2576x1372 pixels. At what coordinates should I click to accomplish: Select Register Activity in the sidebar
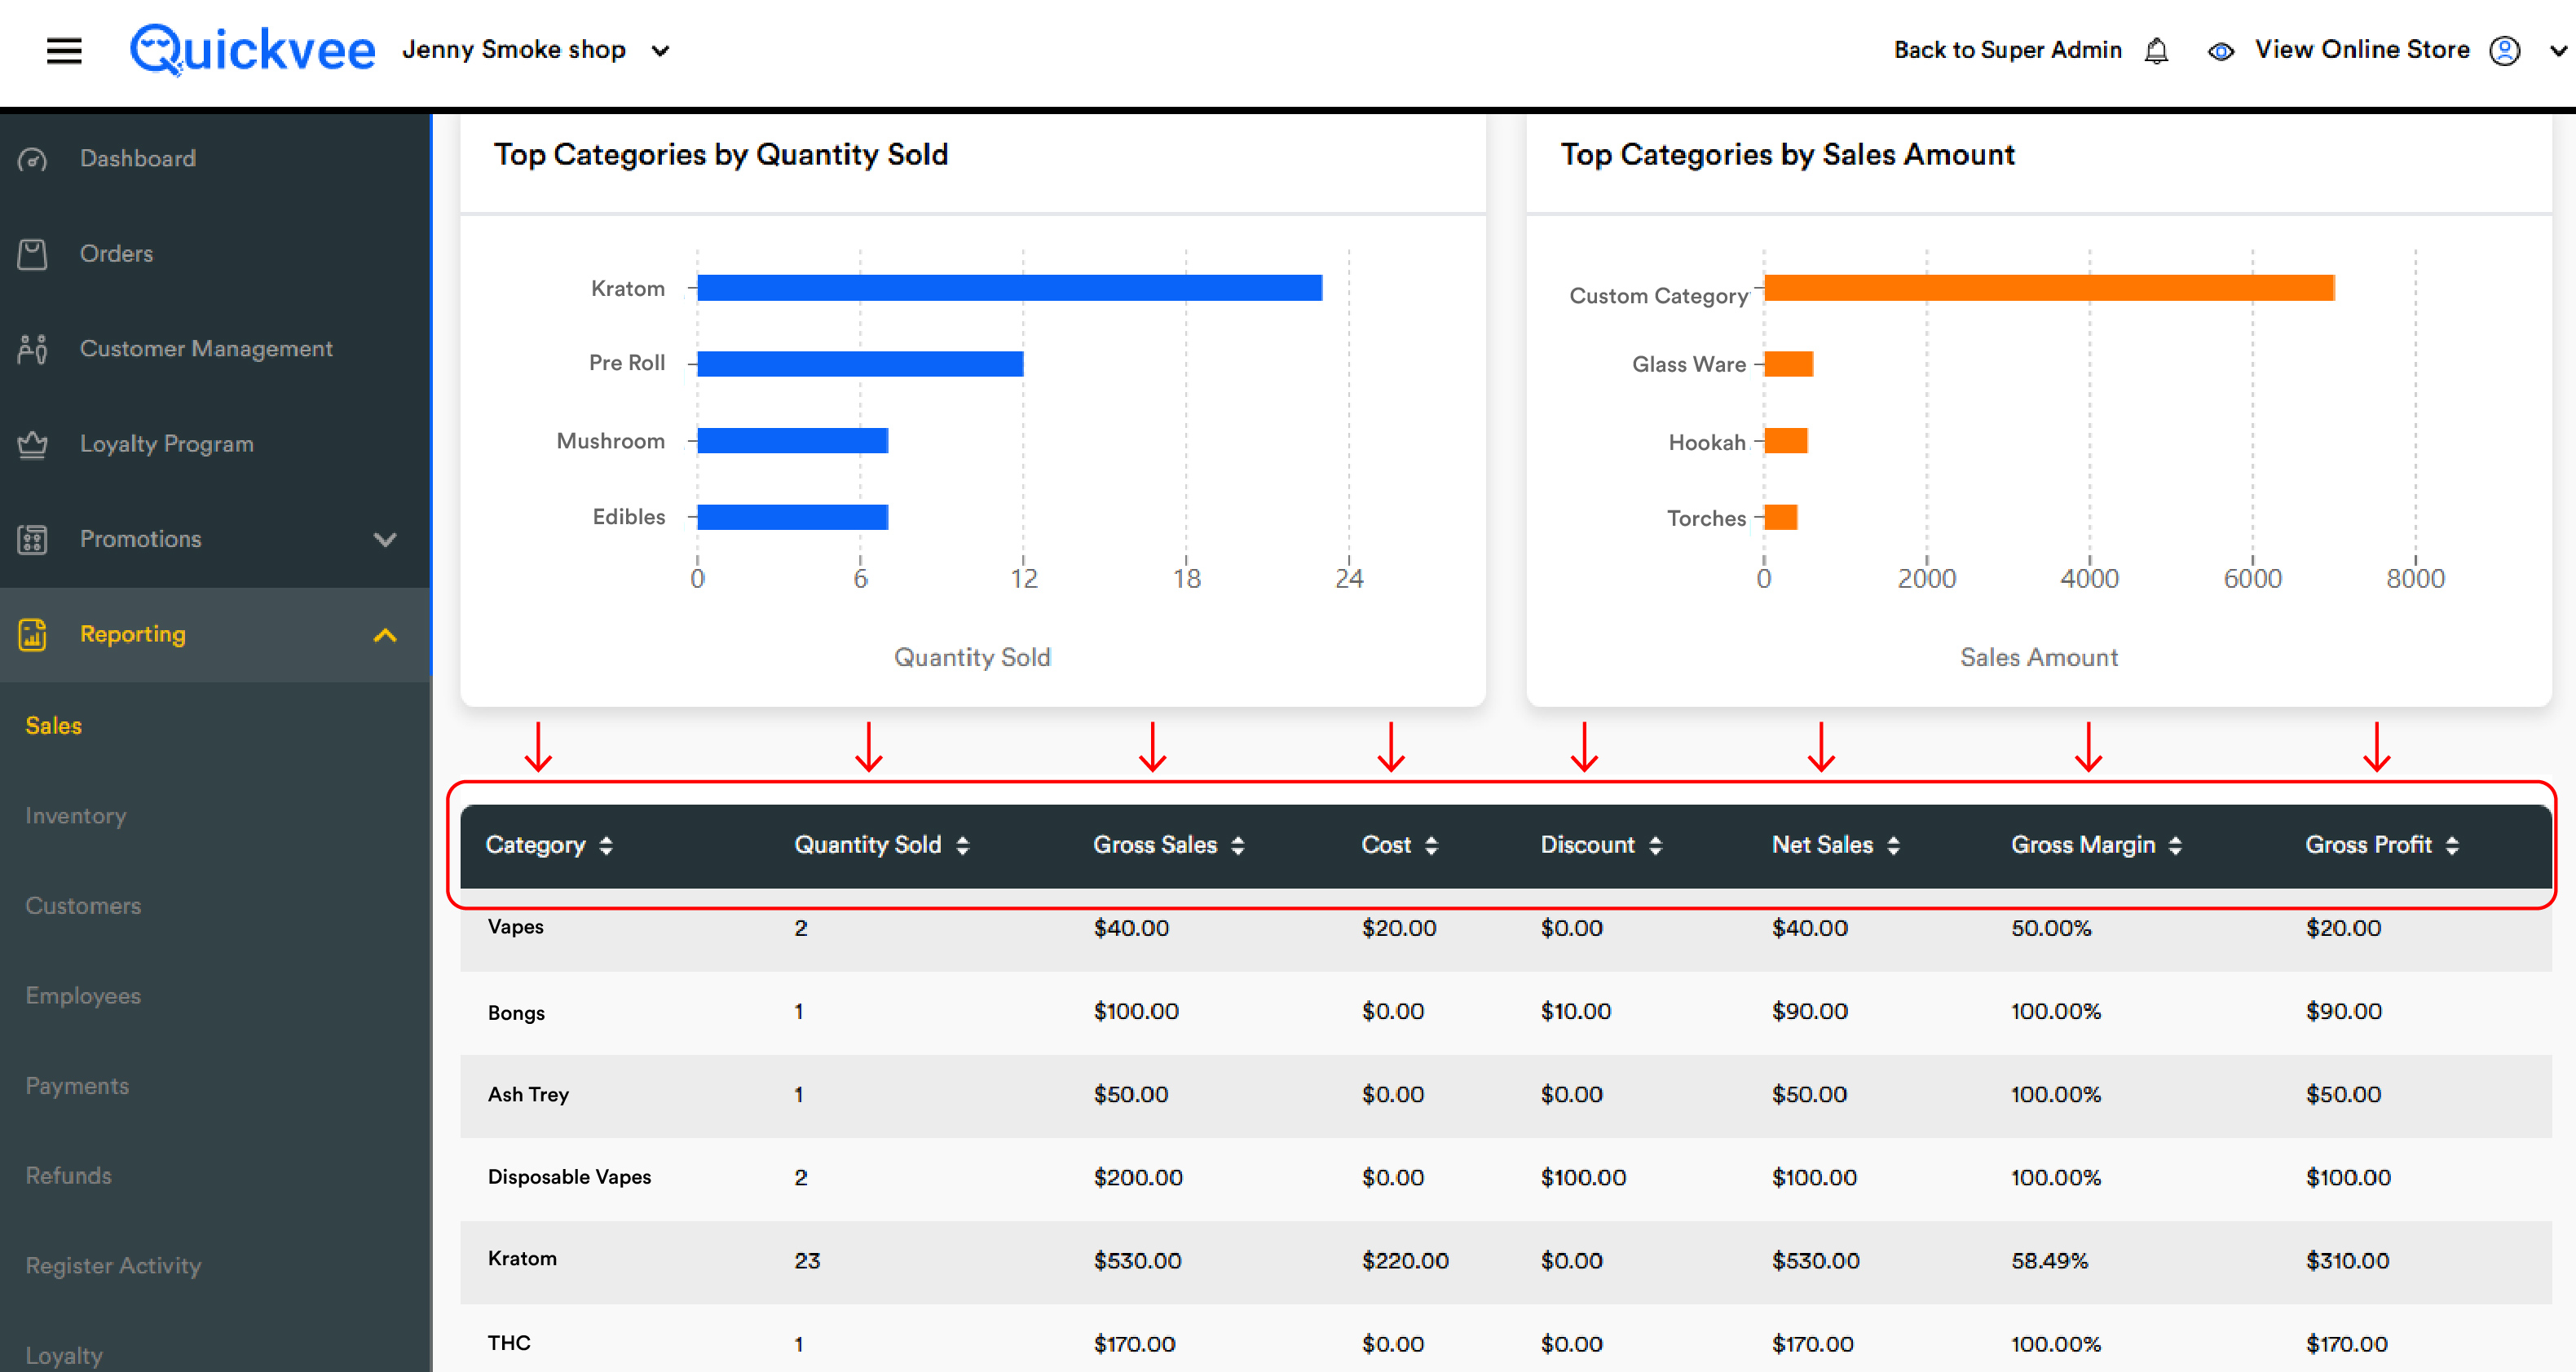point(113,1266)
